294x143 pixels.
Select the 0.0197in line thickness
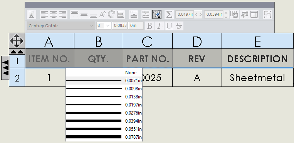pos(104,105)
